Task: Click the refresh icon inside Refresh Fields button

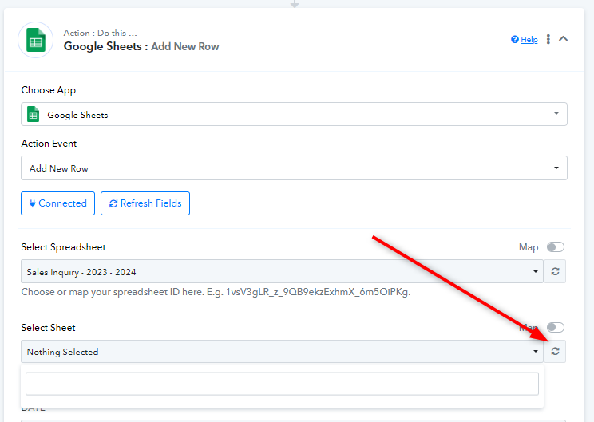Action: click(x=113, y=203)
